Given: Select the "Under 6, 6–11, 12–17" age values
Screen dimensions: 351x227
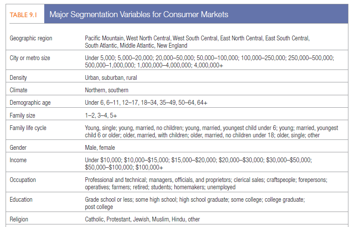Looking at the screenshot, I should coord(146,103).
